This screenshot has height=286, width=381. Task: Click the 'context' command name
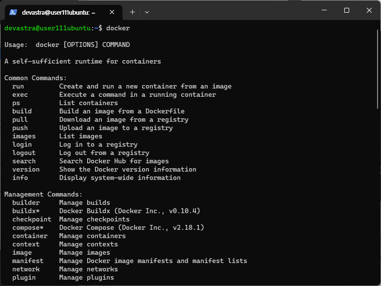click(x=26, y=244)
